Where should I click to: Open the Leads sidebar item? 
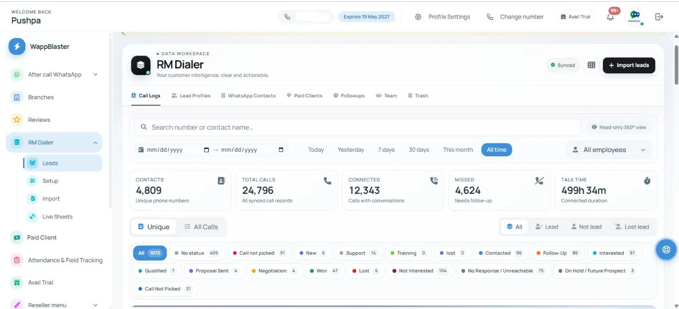tap(63, 163)
